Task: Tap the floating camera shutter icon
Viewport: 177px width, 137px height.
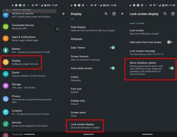Action: click(x=57, y=29)
